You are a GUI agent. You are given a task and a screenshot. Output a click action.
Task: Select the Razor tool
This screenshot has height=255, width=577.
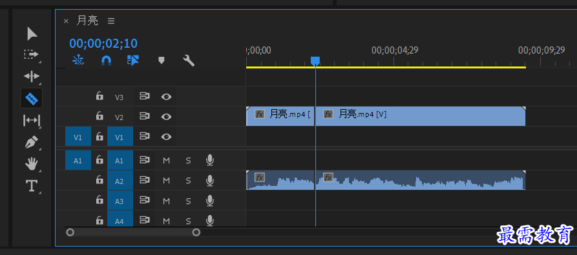31,98
